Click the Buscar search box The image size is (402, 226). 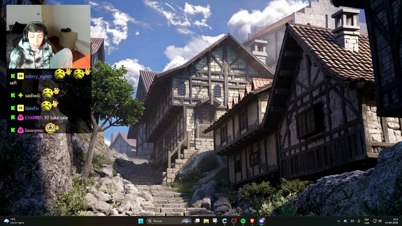click(169, 221)
